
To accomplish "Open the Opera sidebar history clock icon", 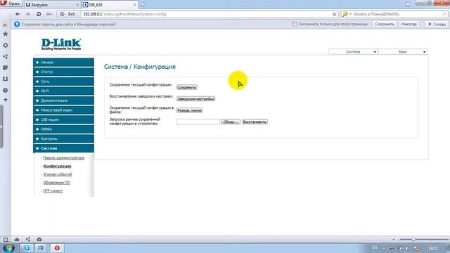I will (5, 90).
